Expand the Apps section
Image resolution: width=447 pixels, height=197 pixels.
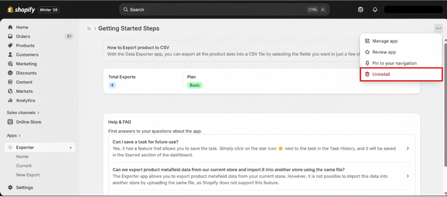click(x=14, y=135)
